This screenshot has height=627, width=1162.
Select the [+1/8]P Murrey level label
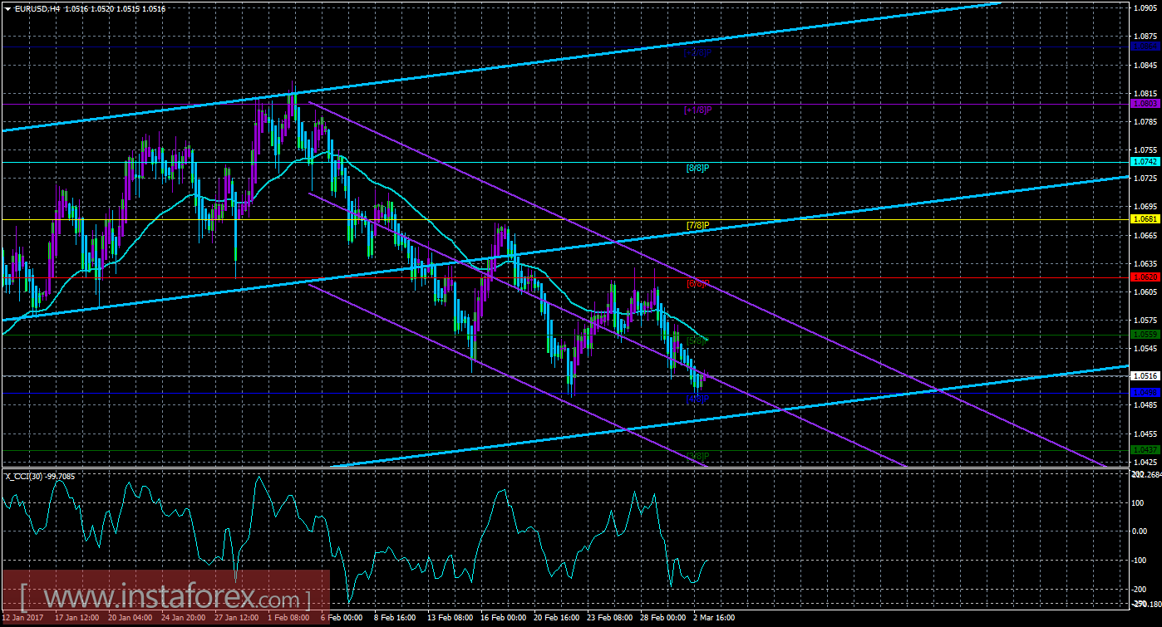[697, 110]
